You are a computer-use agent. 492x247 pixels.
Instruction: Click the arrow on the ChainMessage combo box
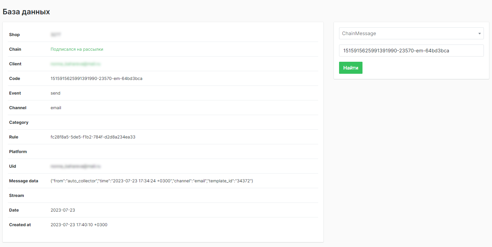click(479, 33)
